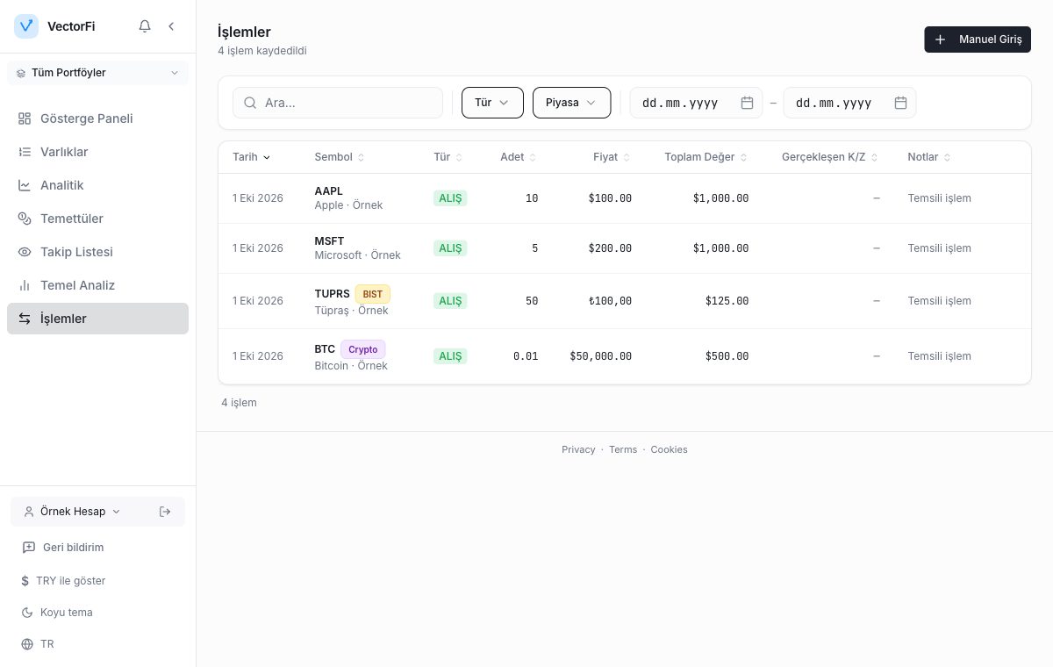The height and width of the screenshot is (667, 1053).
Task: Click the start date field
Action: tap(696, 103)
